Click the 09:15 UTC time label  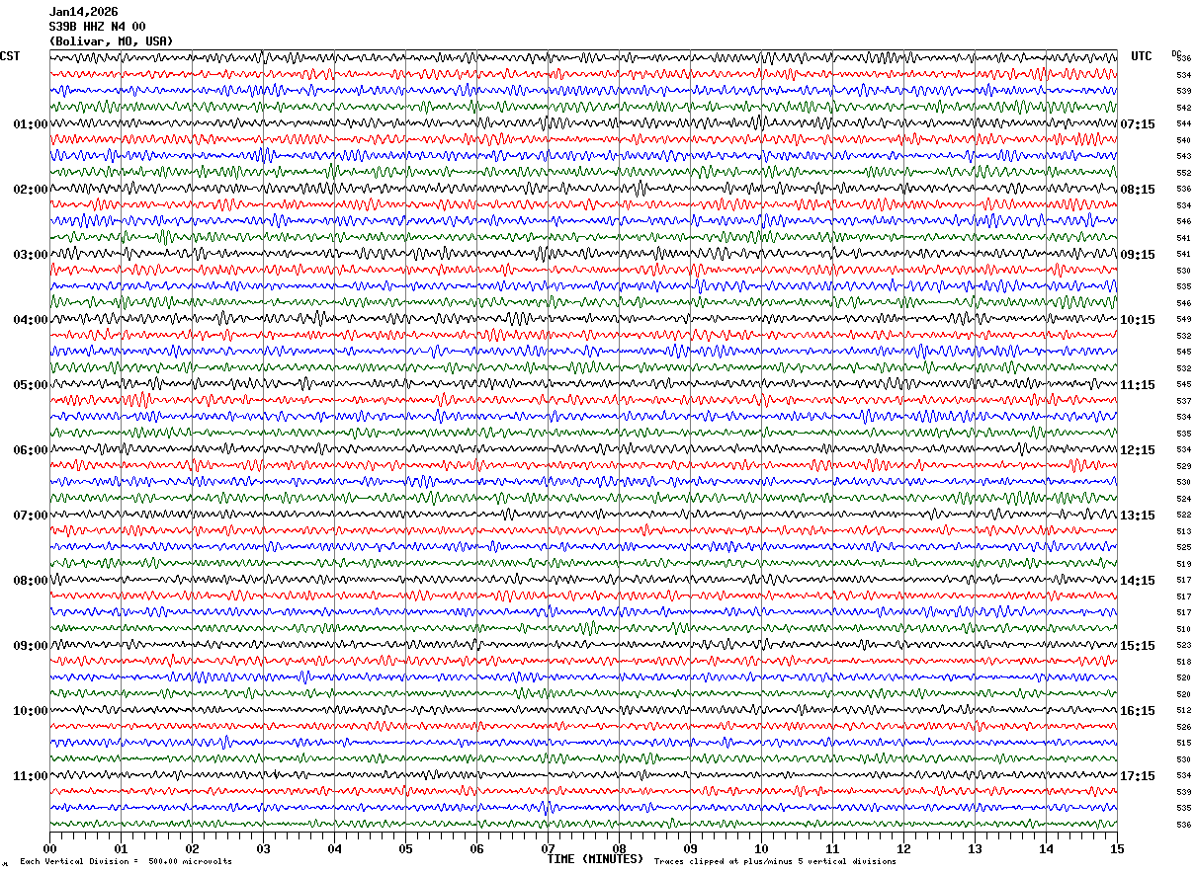click(x=1137, y=255)
